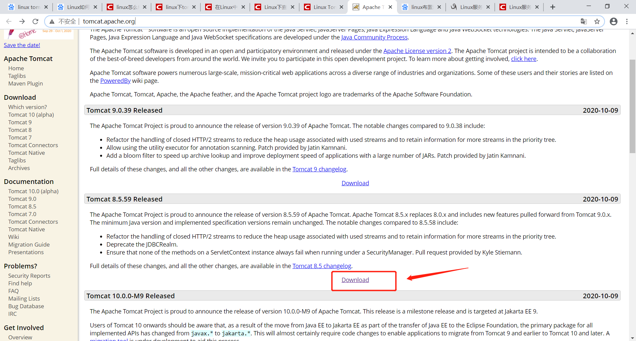Open the user profile icon
This screenshot has height=341, width=636.
pyautogui.click(x=613, y=22)
